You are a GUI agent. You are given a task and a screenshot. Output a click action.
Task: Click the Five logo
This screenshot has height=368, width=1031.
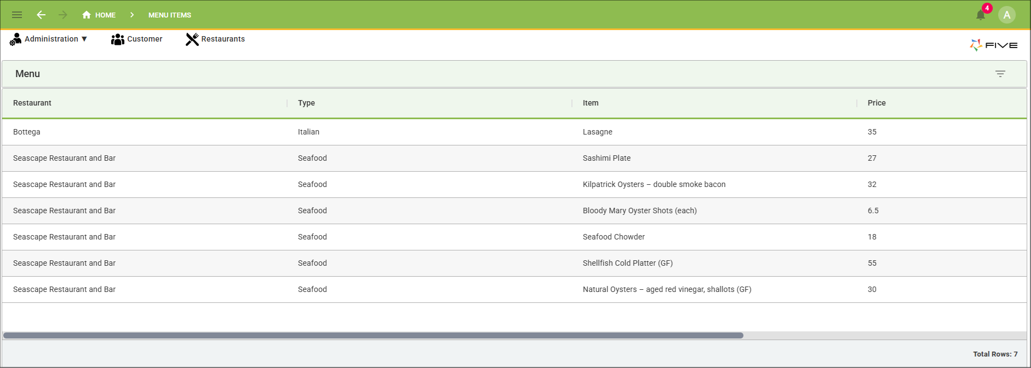pyautogui.click(x=994, y=45)
